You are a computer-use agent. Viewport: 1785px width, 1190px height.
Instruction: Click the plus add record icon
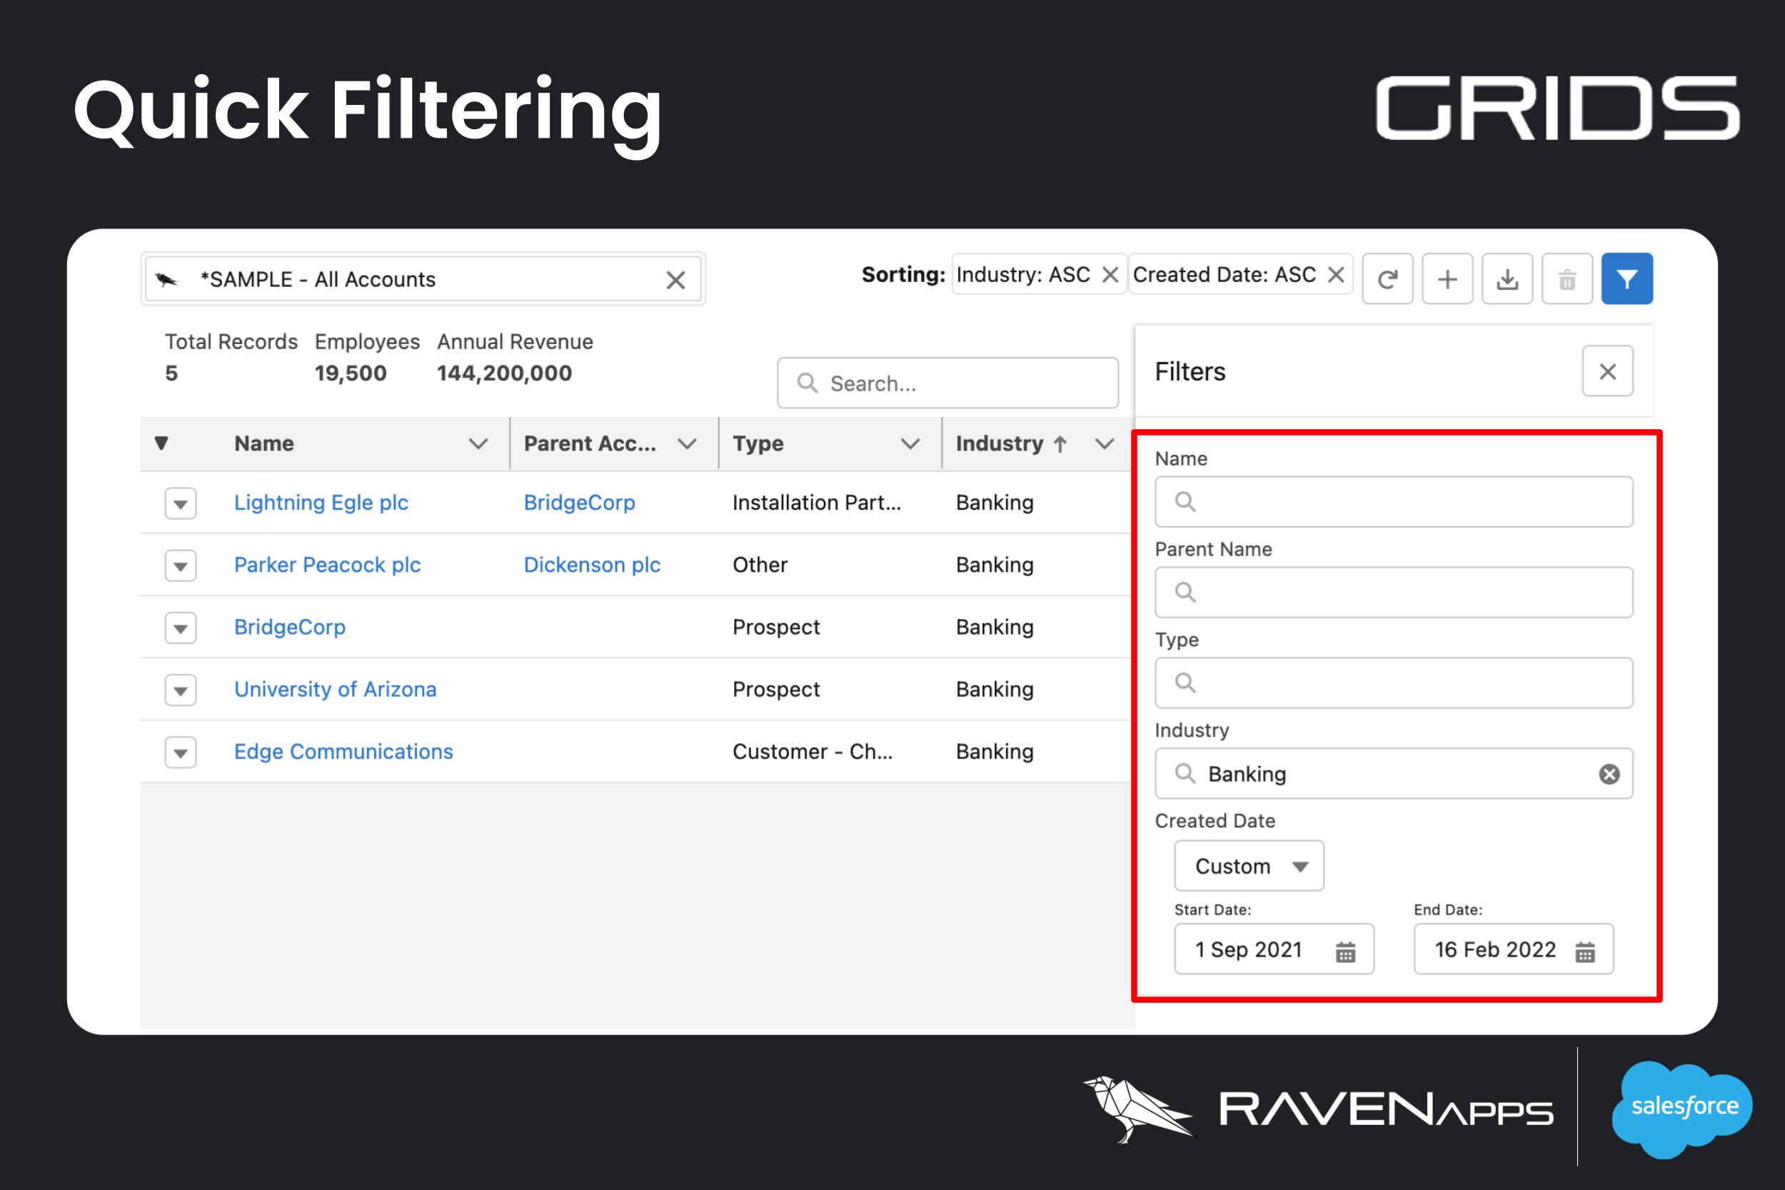[1447, 279]
